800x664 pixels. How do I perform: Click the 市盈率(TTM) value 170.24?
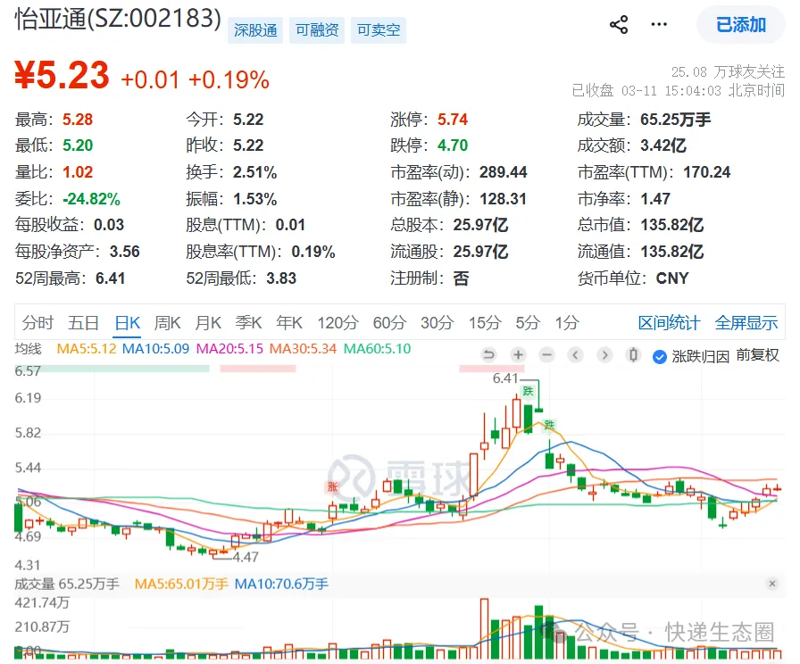click(x=706, y=172)
